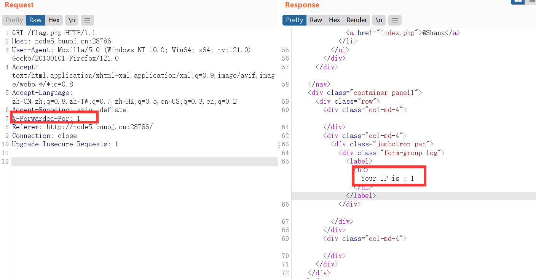Click the closing </ul> tag on line 55

340,50
